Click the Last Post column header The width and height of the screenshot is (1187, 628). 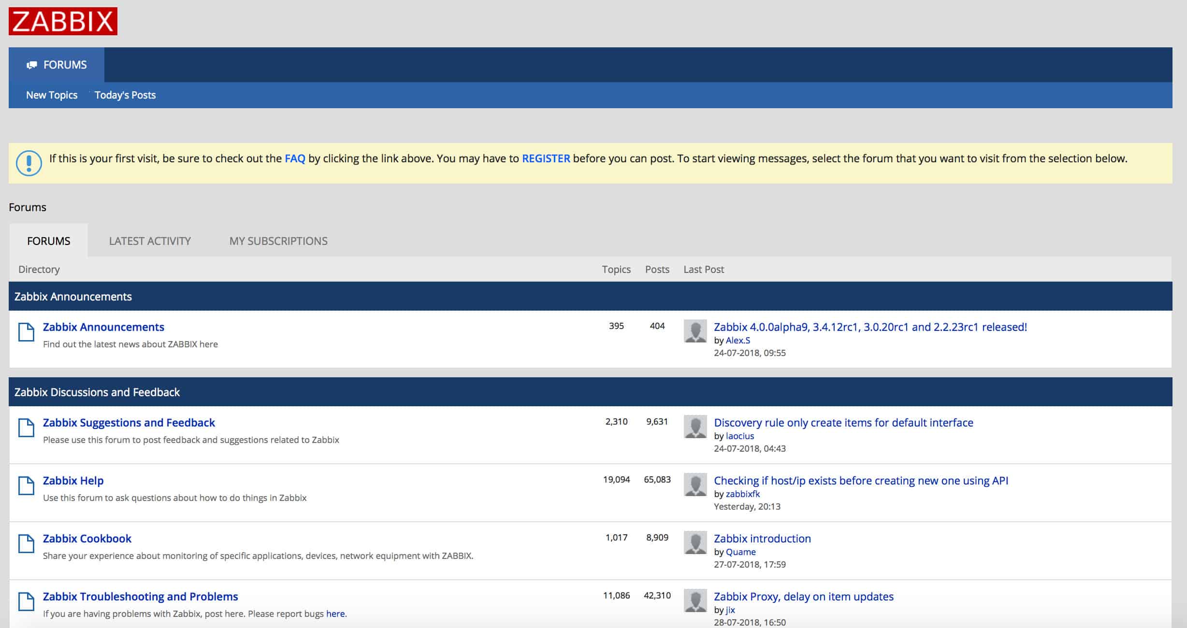click(704, 270)
